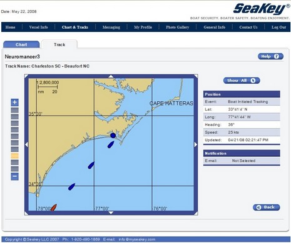The height and width of the screenshot is (243, 291).
Task: Open the Contact Us page
Action: pos(248,27)
